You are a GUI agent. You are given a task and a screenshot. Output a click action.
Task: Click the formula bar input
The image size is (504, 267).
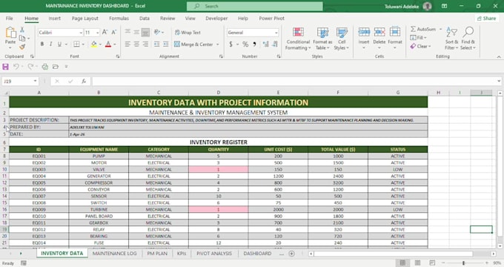pyautogui.click(x=294, y=82)
